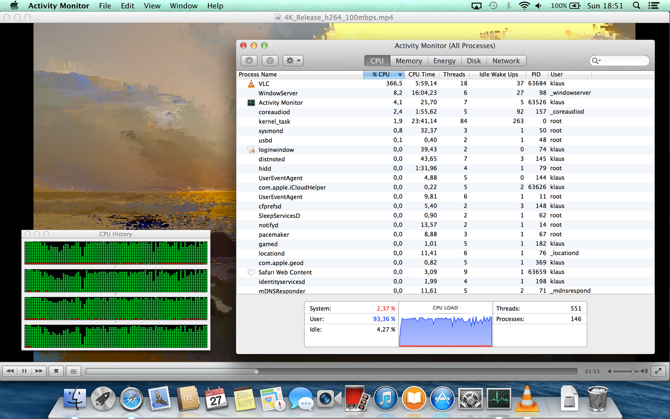This screenshot has height=419, width=670.
Task: Open Notification Center from menu bar
Action: click(654, 6)
